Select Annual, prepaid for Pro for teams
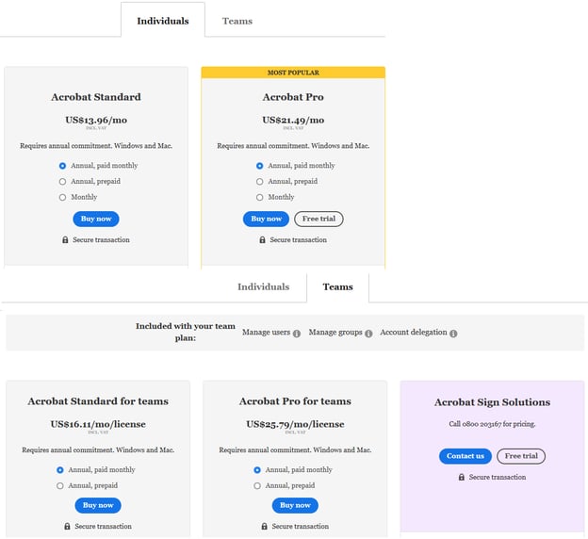Screen dimensions: 588x539 (x=257, y=485)
